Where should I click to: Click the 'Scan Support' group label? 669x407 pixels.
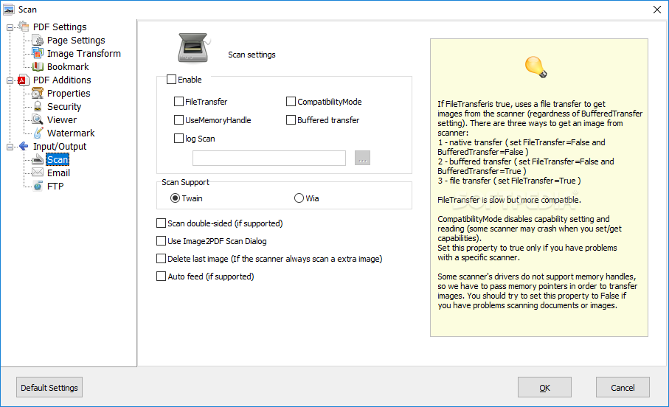coord(185,182)
